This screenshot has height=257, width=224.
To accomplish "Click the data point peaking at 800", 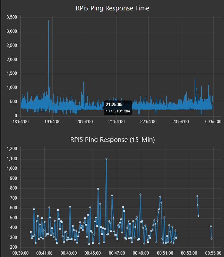I will coord(98,189).
